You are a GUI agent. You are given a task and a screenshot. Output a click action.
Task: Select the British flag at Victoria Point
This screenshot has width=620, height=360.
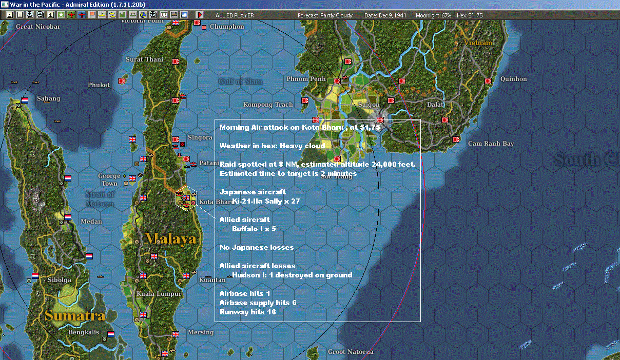tap(176, 22)
